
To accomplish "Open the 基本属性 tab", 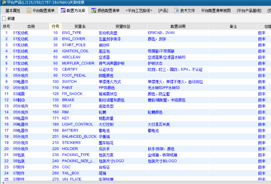I will pyautogui.click(x=13, y=11).
